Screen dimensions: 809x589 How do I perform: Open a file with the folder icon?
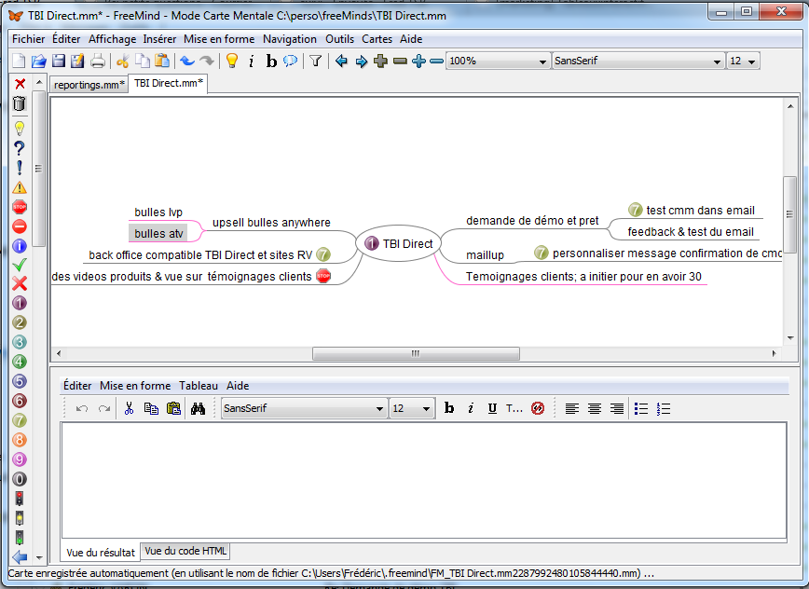tap(38, 61)
